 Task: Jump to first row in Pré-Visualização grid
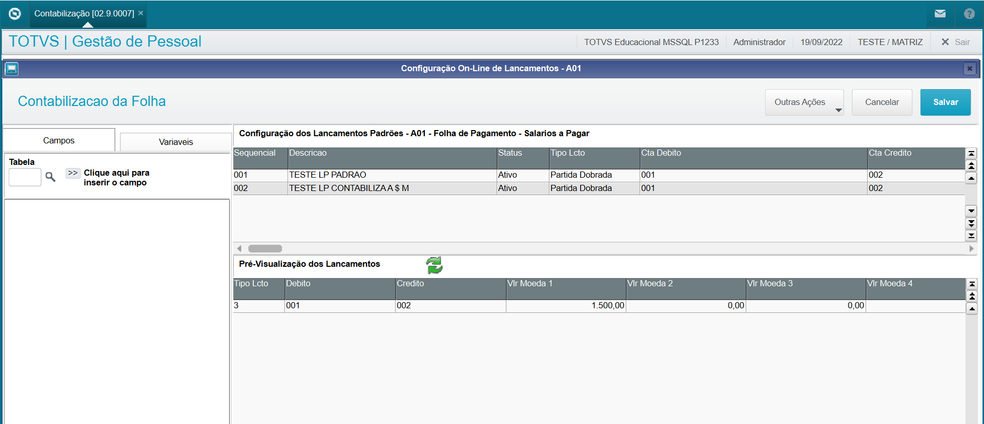[x=972, y=284]
